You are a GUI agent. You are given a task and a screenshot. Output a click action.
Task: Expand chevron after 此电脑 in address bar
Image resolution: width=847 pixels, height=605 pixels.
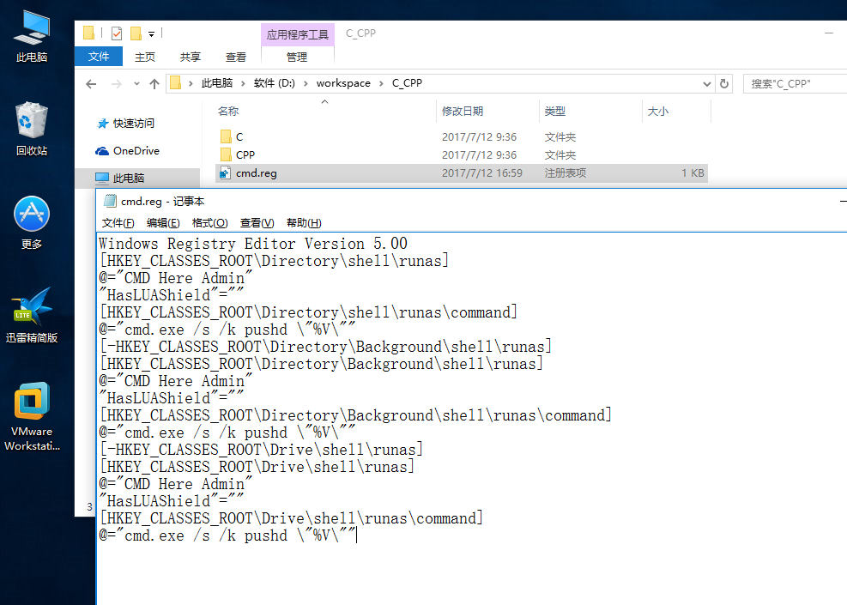click(243, 83)
